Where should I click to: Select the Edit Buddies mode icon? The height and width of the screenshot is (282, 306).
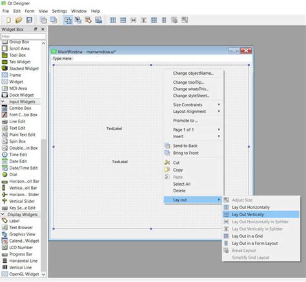pyautogui.click(x=88, y=20)
